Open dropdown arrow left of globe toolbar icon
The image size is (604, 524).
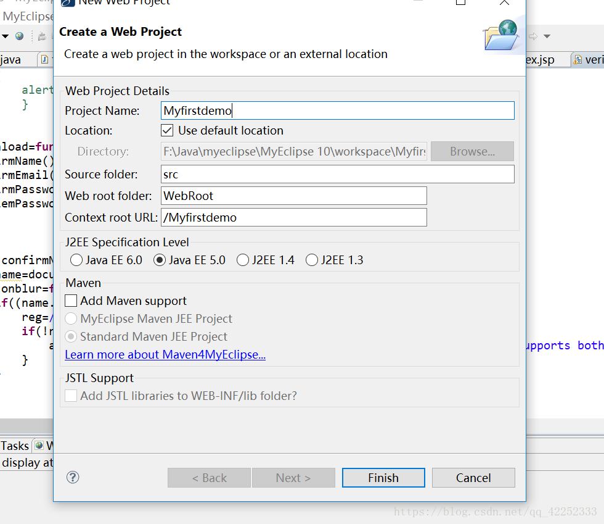[5, 36]
